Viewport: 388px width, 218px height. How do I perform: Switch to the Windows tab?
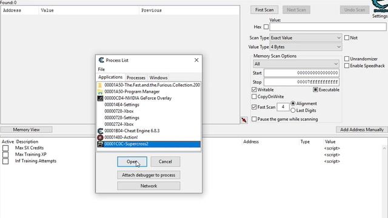point(158,78)
